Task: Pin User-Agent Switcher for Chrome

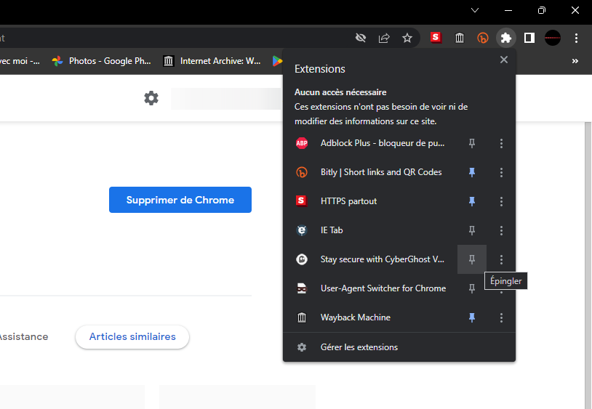Action: 471,288
